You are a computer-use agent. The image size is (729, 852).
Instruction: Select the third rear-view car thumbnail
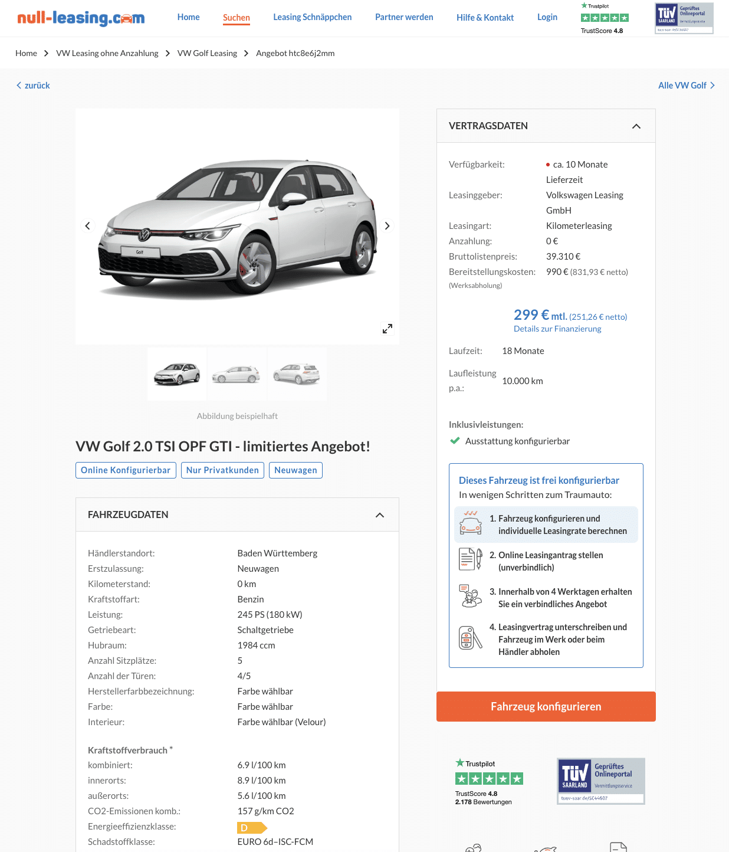point(297,374)
